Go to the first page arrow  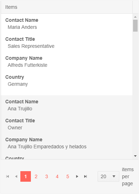(x=7, y=176)
